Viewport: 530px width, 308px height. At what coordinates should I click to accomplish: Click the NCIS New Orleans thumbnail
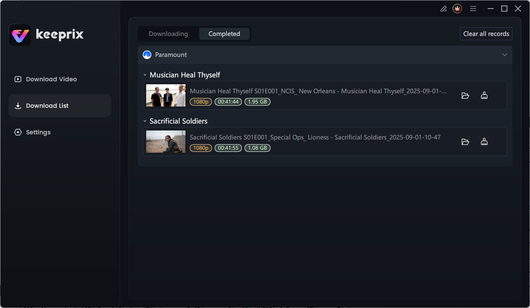click(166, 95)
